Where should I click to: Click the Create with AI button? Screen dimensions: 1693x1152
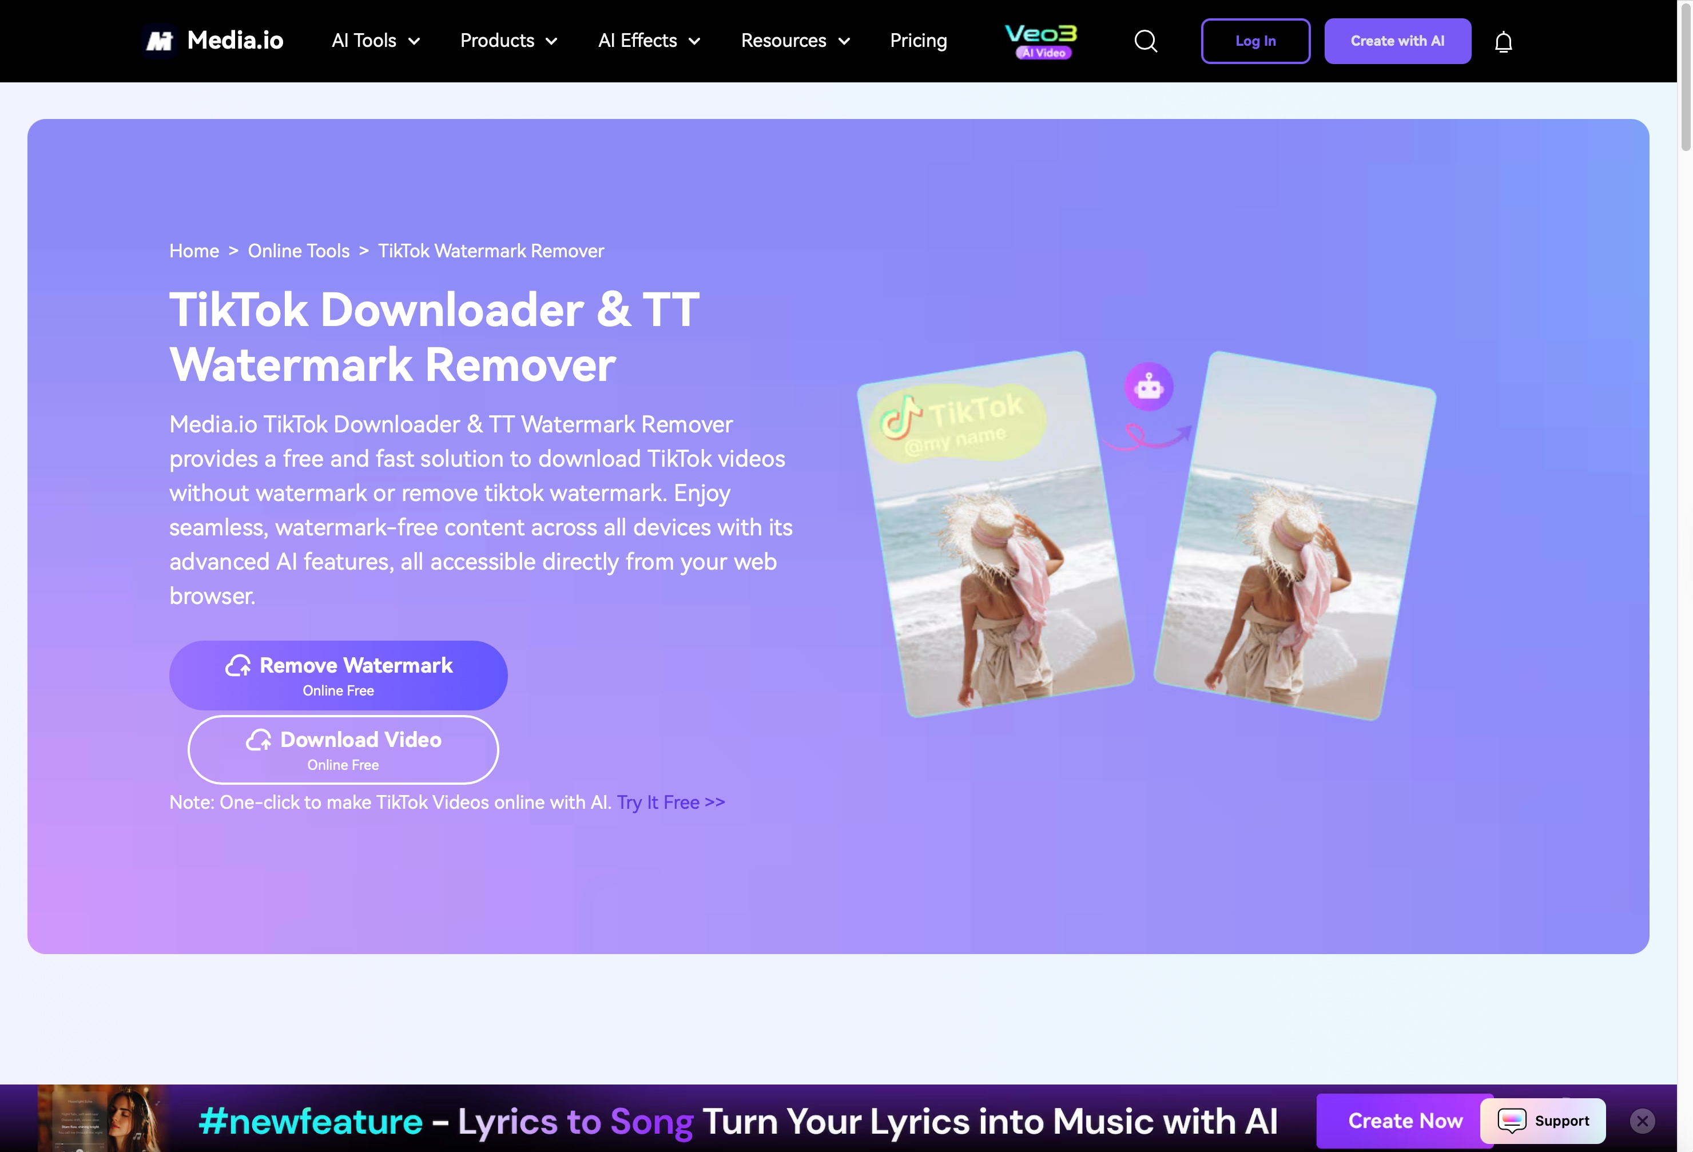pyautogui.click(x=1397, y=42)
